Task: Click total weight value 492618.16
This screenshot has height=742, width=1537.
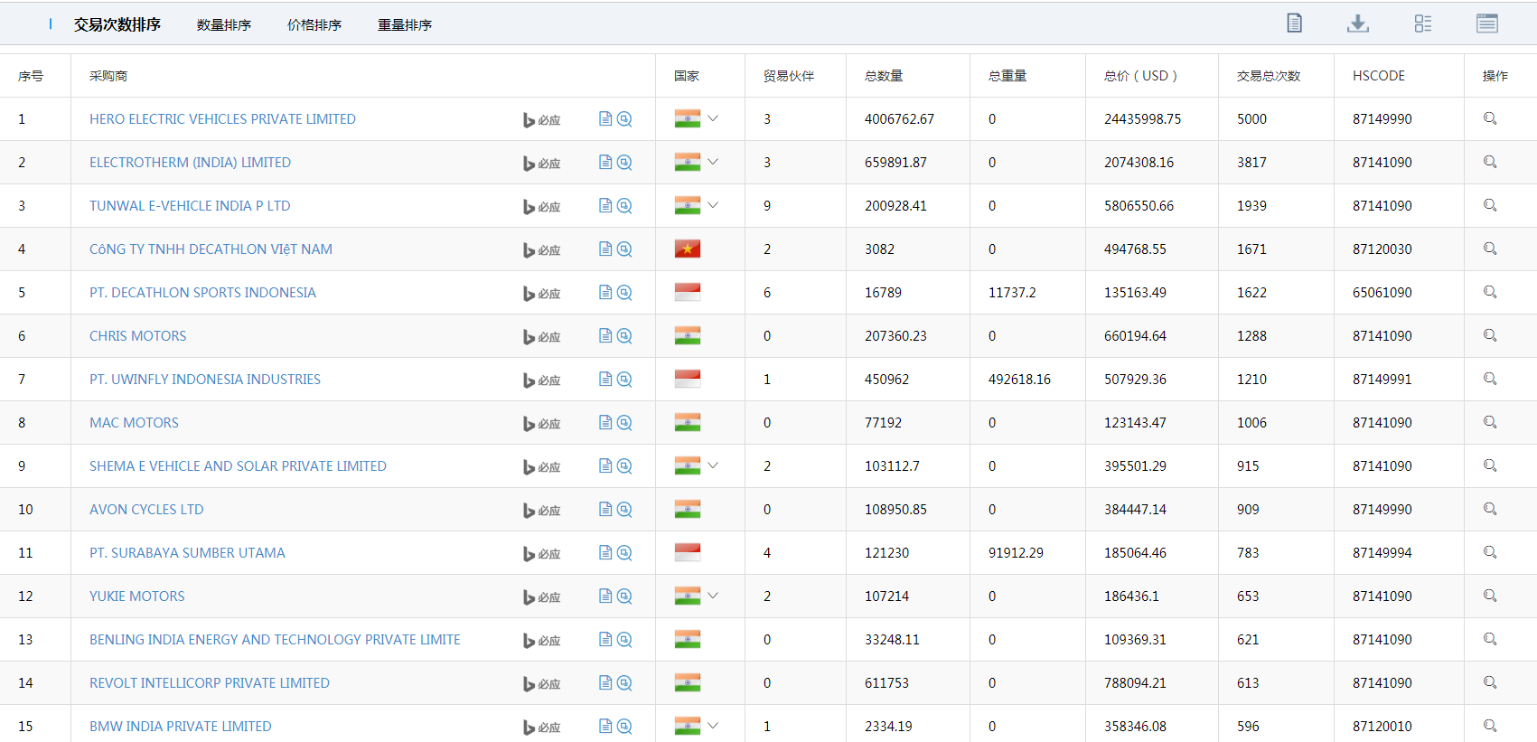Action: (1019, 380)
